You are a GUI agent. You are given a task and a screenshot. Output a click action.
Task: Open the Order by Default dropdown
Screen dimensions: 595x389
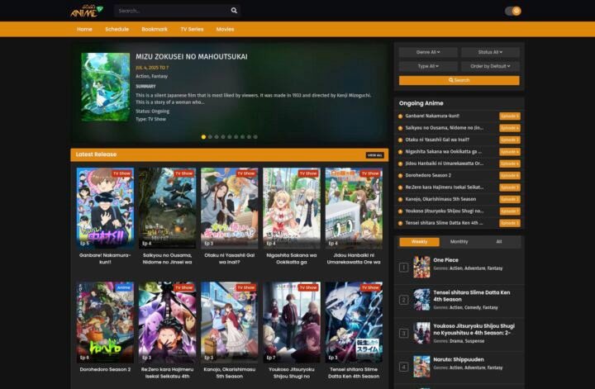pos(490,66)
